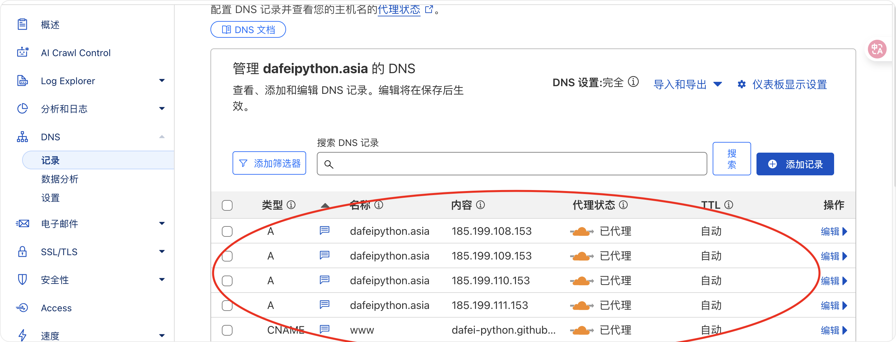Sort records with the ascending arrow header
The width and height of the screenshot is (896, 342).
325,205
